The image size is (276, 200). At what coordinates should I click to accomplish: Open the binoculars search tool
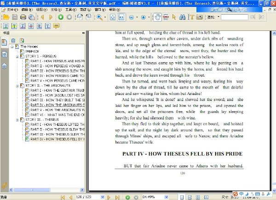tap(182, 17)
